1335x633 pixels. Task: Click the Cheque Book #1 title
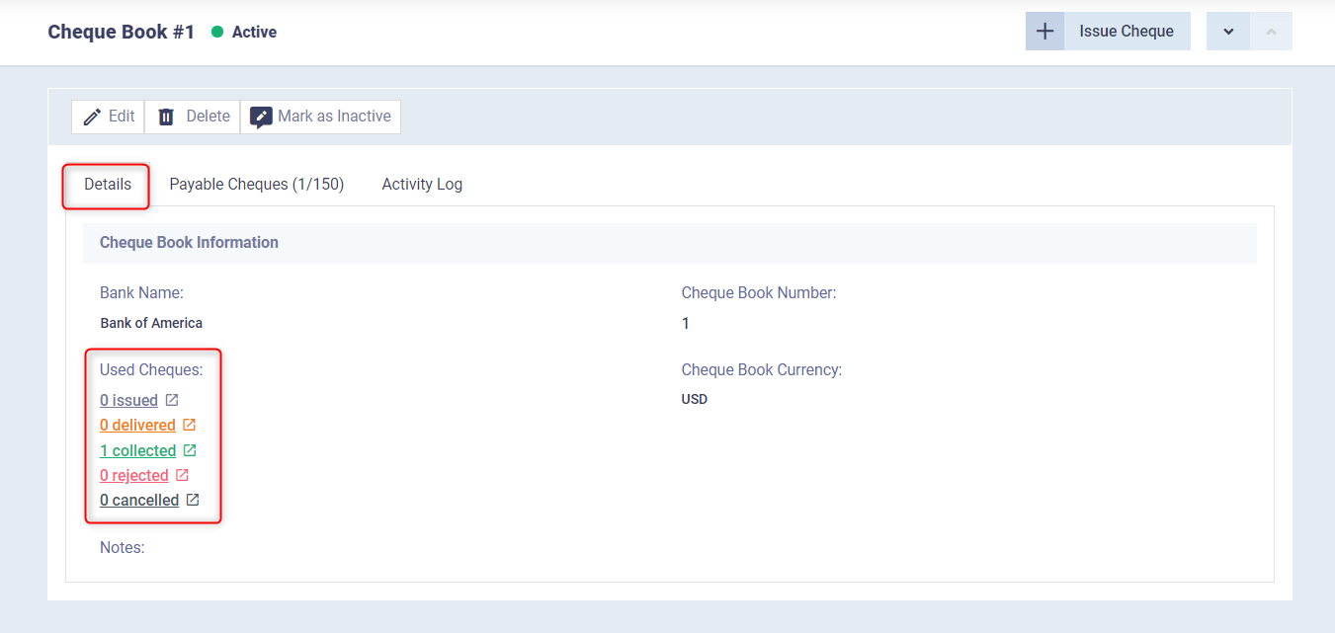(x=122, y=32)
